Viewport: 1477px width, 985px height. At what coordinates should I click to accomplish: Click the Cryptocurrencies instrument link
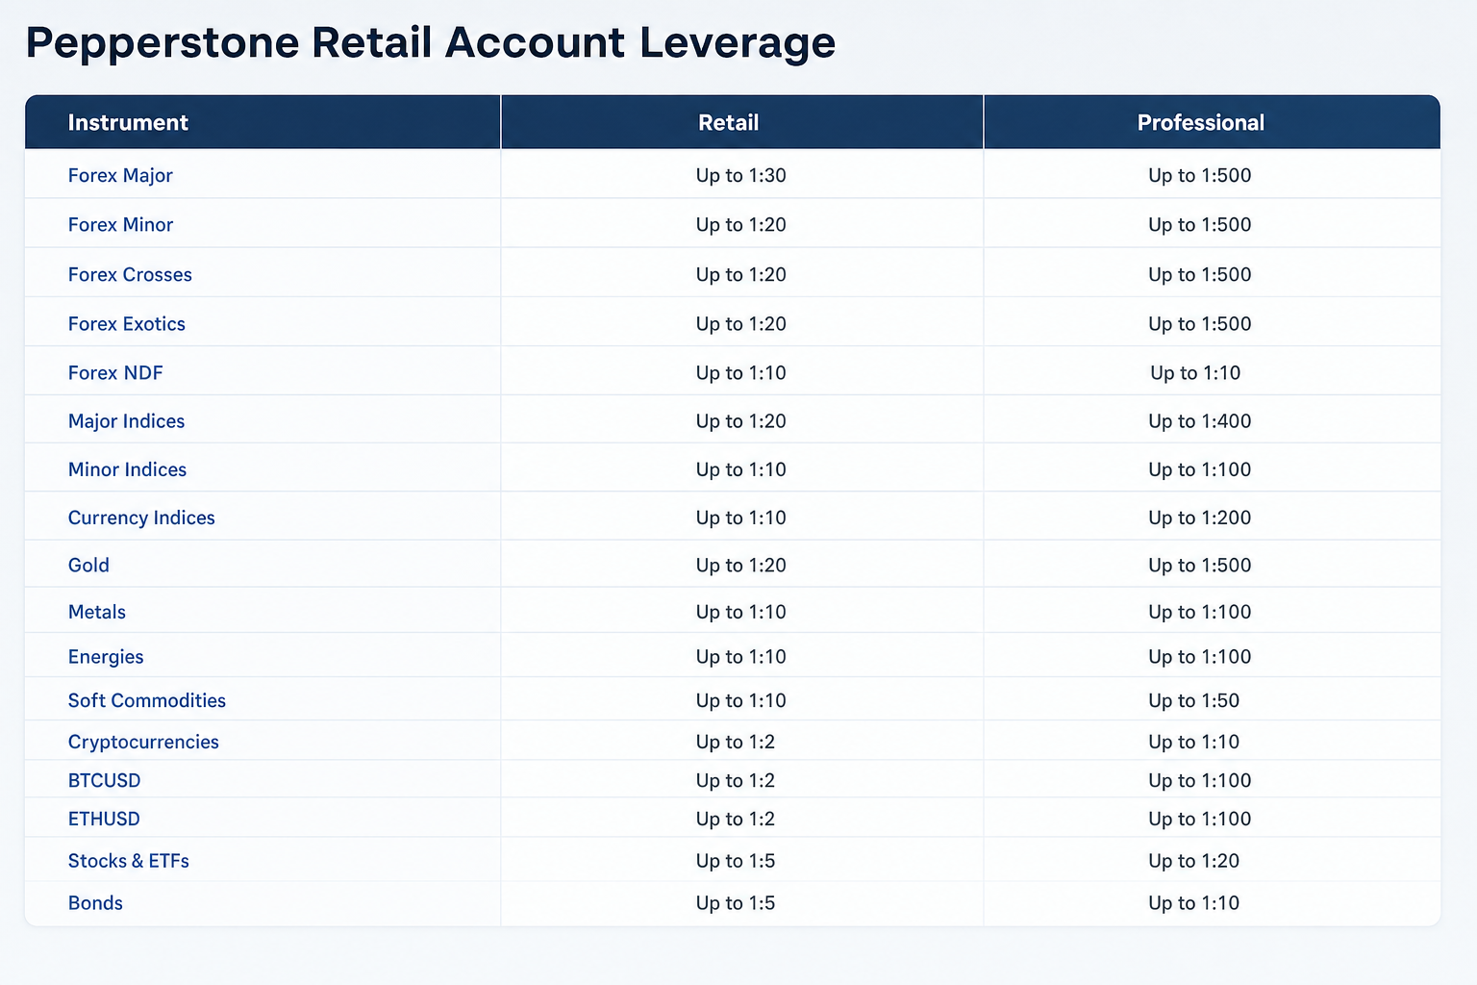[143, 742]
